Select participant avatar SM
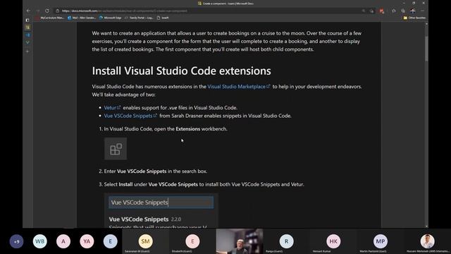451x254 pixels. (146, 241)
